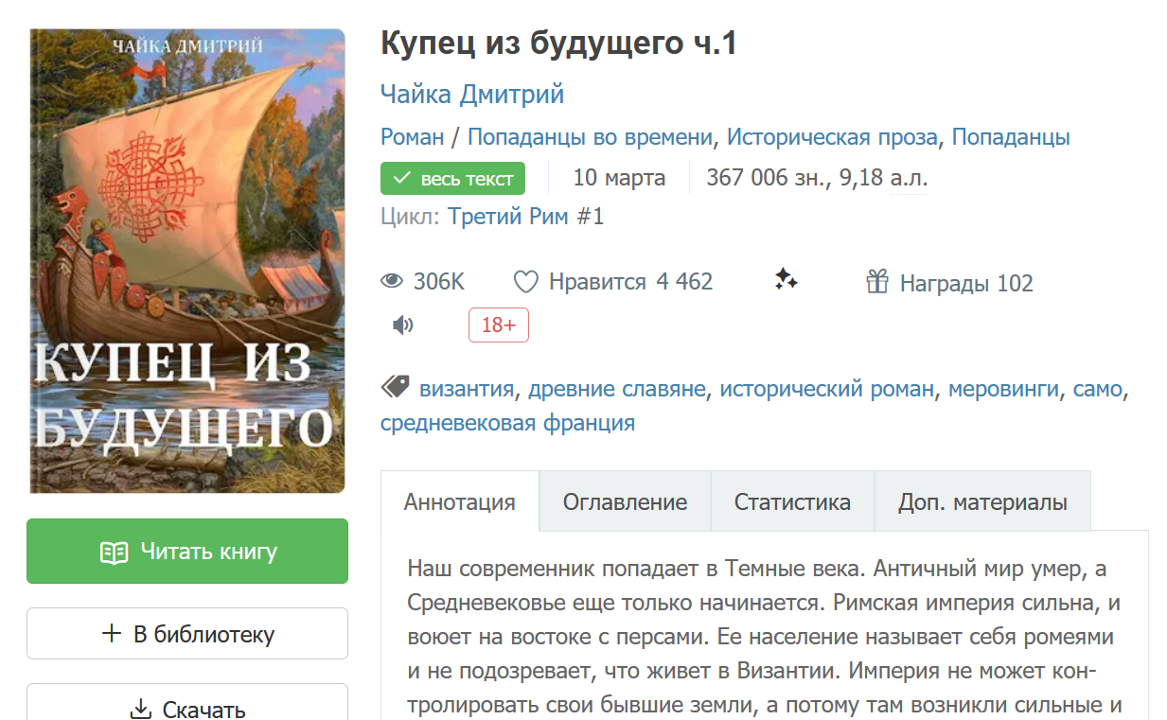1167x720 pixels.
Task: Switch to the Оглавление tab
Action: (x=625, y=501)
